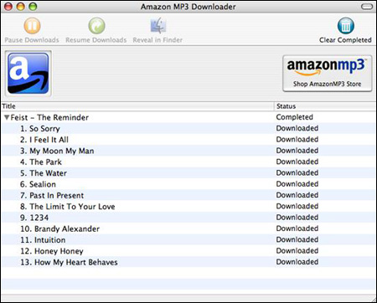377x303 pixels.
Task: Click the Resume Downloads green arrow icon
Action: [96, 26]
